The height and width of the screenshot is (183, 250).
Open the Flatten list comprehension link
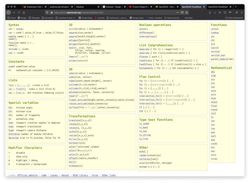[x=144, y=57]
